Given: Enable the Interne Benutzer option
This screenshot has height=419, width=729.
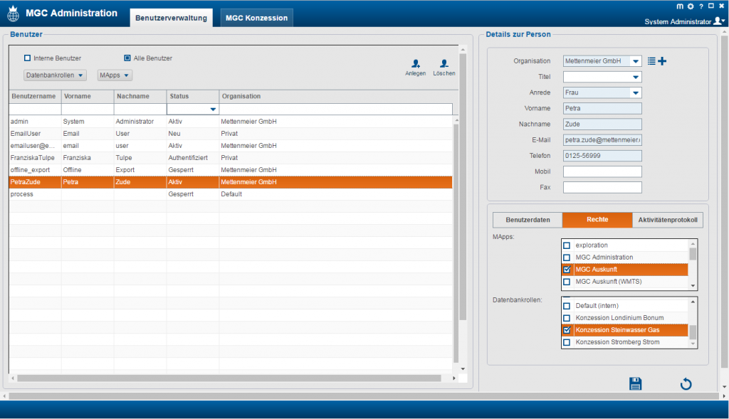Looking at the screenshot, I should (x=28, y=58).
